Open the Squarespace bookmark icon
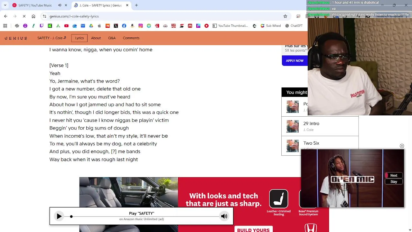 tap(17, 26)
